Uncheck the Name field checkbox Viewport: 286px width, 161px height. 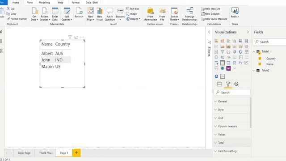click(x=260, y=64)
